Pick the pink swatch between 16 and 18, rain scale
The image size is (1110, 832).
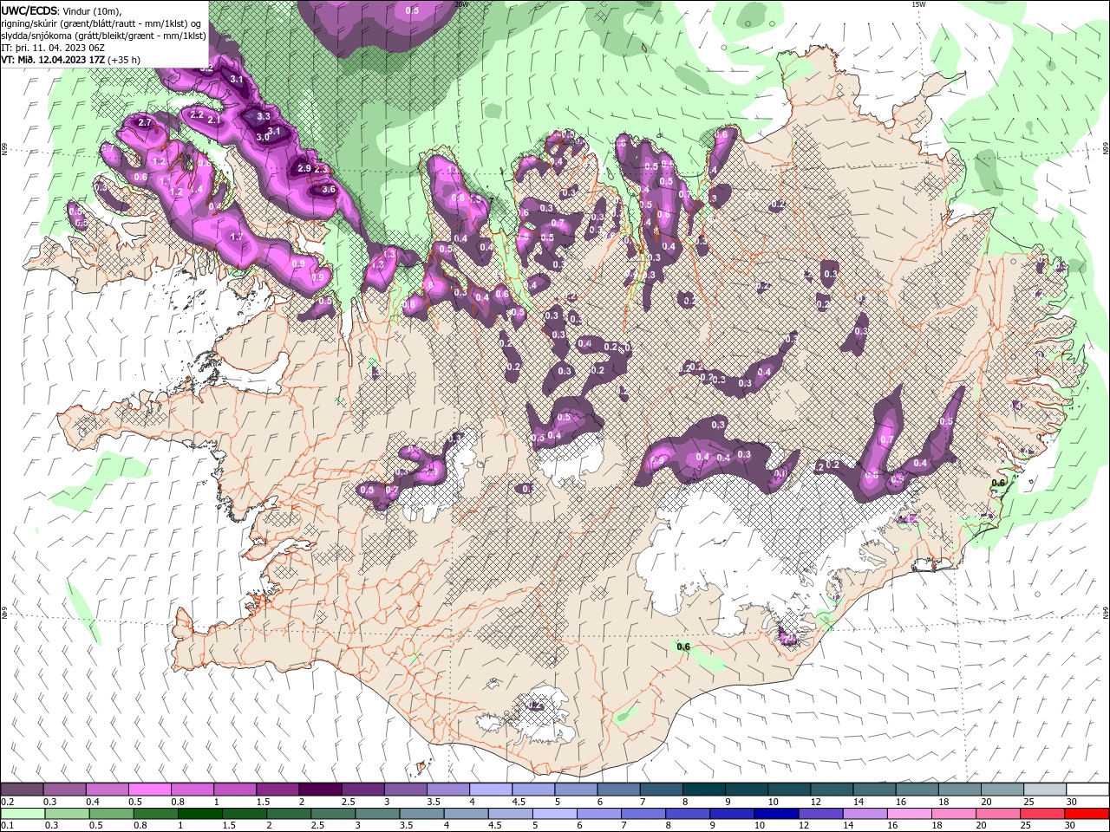click(x=909, y=814)
